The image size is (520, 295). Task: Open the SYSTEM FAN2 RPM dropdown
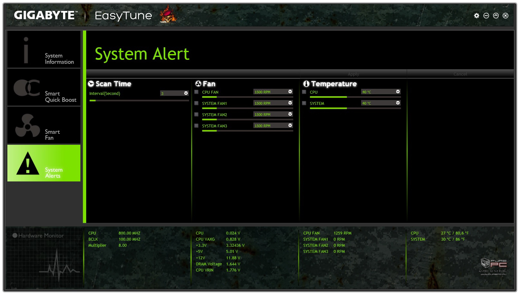(x=273, y=114)
